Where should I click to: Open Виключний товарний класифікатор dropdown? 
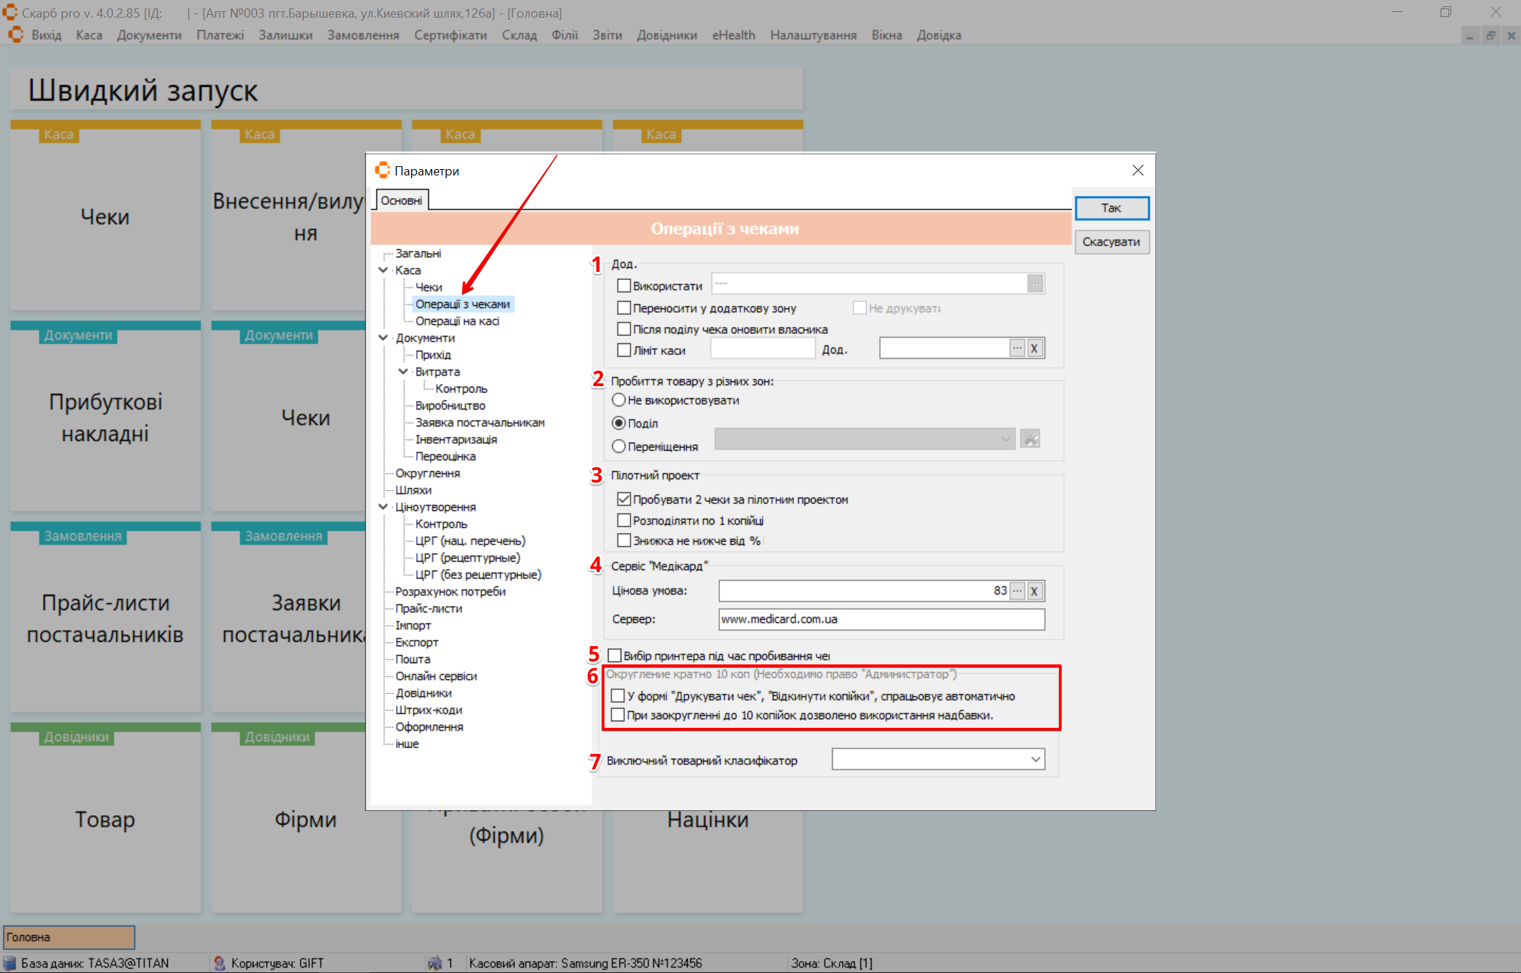pos(1035,760)
